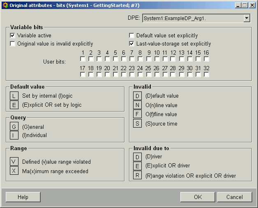Screen dimensions: 258x208
Task: Click the Cancel button
Action: [x=235, y=197]
